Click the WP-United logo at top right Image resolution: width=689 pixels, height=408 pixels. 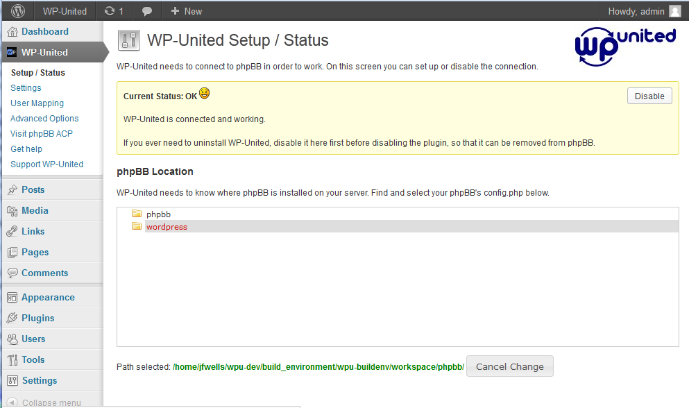tap(625, 46)
